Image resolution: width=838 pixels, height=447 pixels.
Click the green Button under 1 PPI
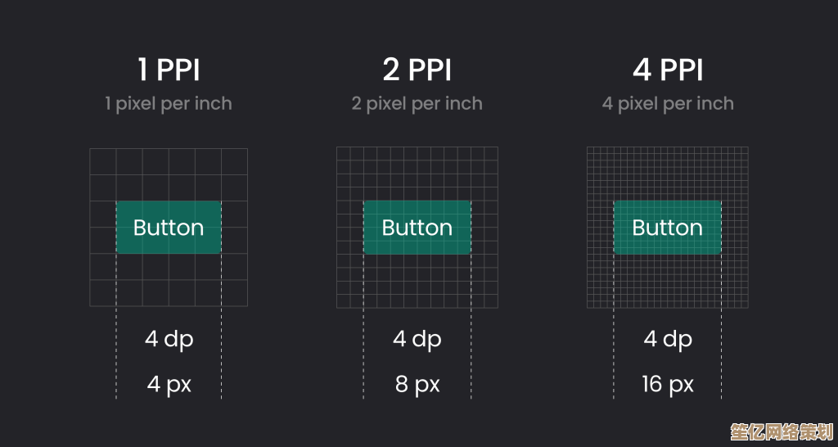tap(169, 227)
